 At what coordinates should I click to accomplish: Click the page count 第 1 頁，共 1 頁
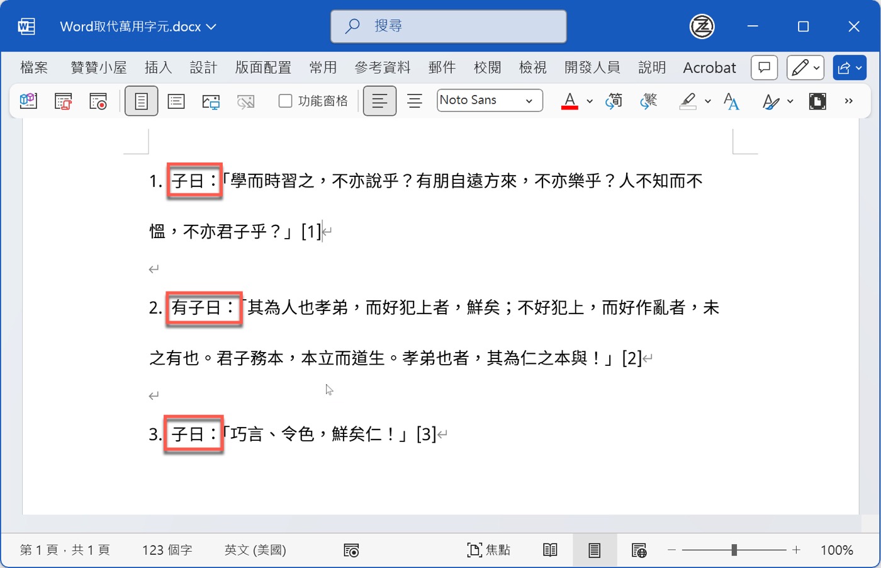(x=65, y=550)
